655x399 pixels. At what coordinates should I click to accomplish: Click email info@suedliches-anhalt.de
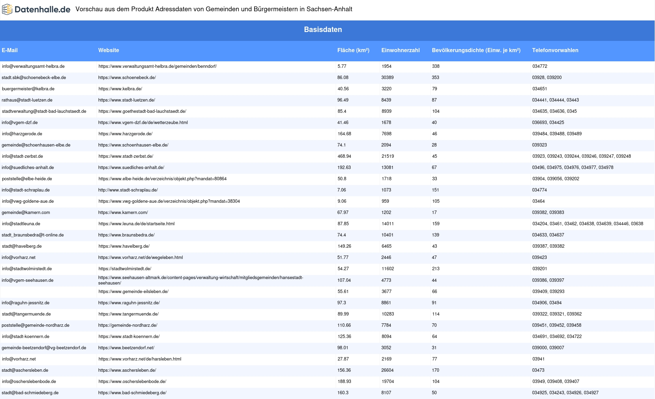tap(28, 168)
